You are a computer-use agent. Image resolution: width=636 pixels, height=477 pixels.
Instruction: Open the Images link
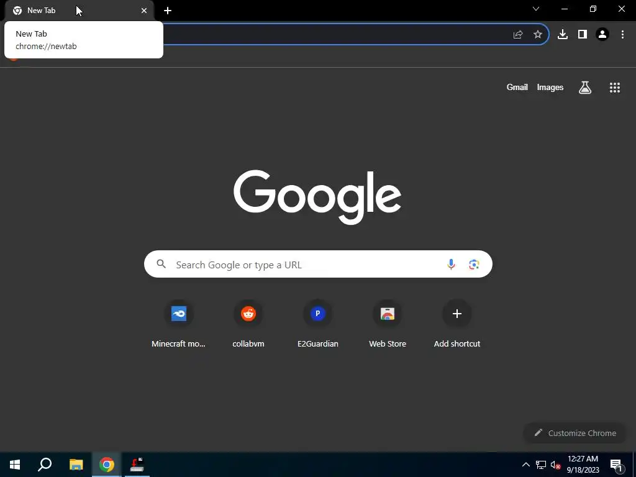pos(550,87)
